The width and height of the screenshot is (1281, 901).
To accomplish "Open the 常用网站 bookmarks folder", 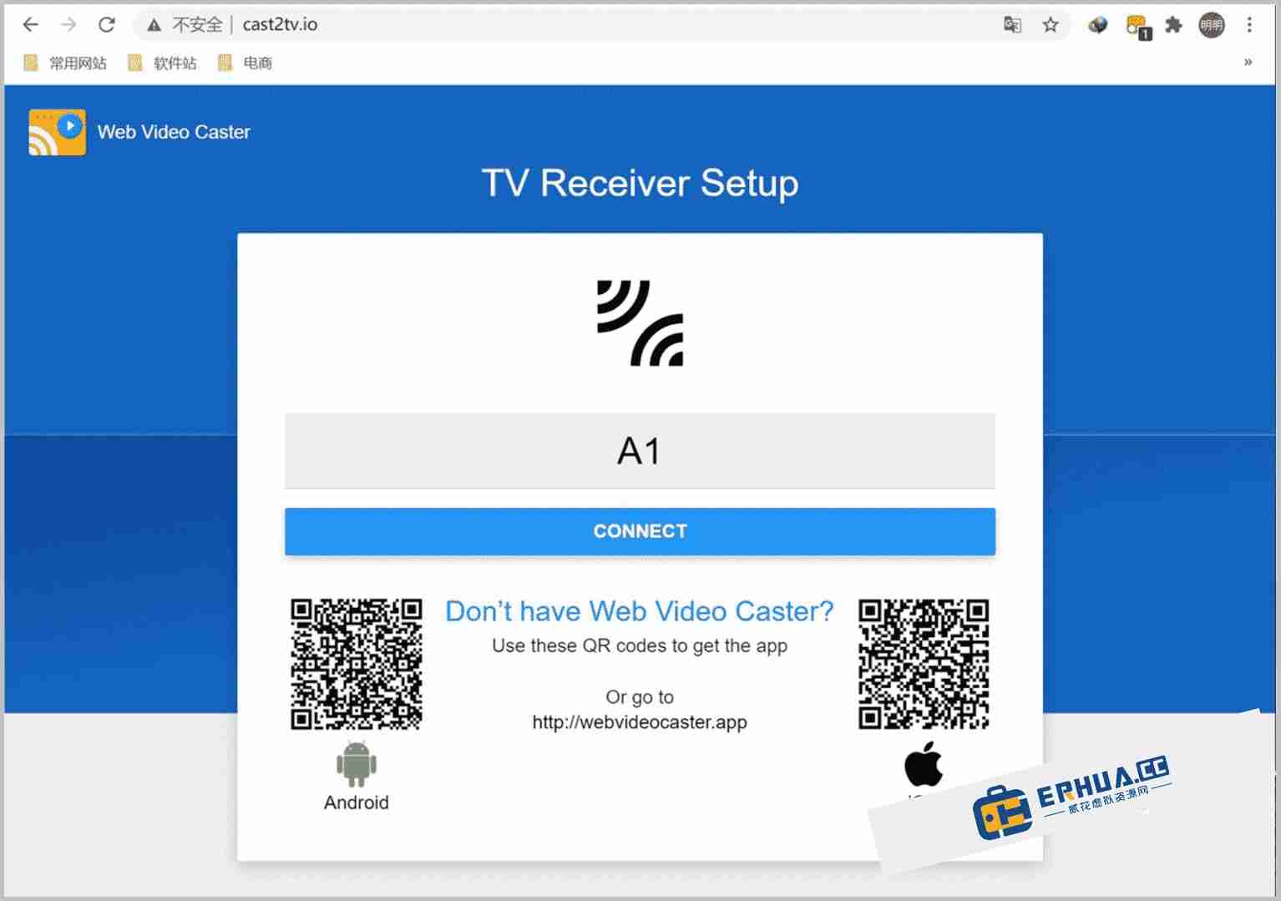I will pos(65,63).
